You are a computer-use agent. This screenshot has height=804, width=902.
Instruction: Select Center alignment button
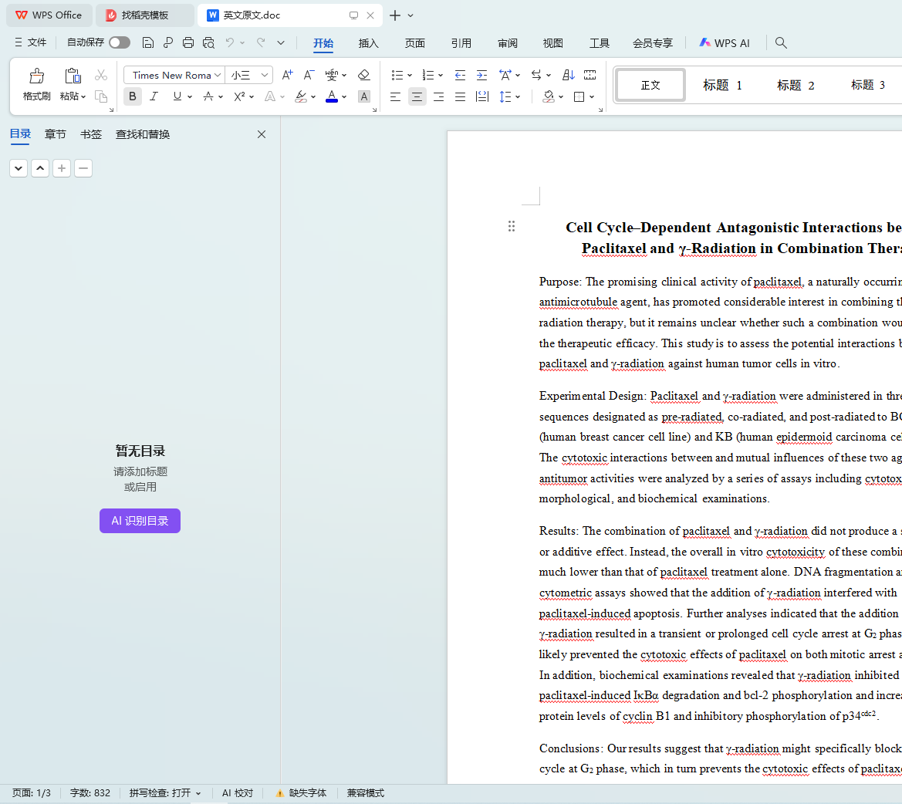point(417,96)
